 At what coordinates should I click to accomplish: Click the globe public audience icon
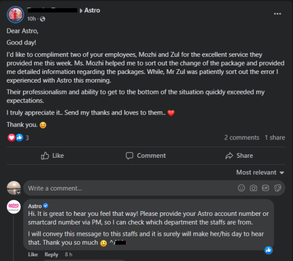(42, 19)
